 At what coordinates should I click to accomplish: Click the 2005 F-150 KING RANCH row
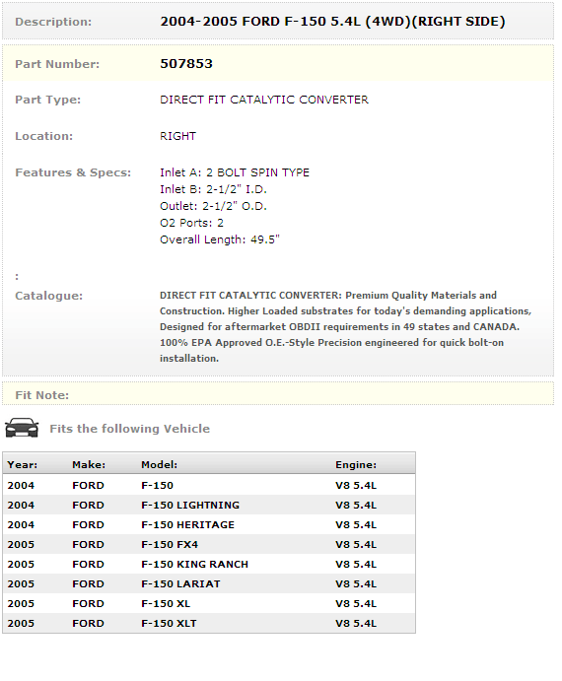click(x=209, y=564)
